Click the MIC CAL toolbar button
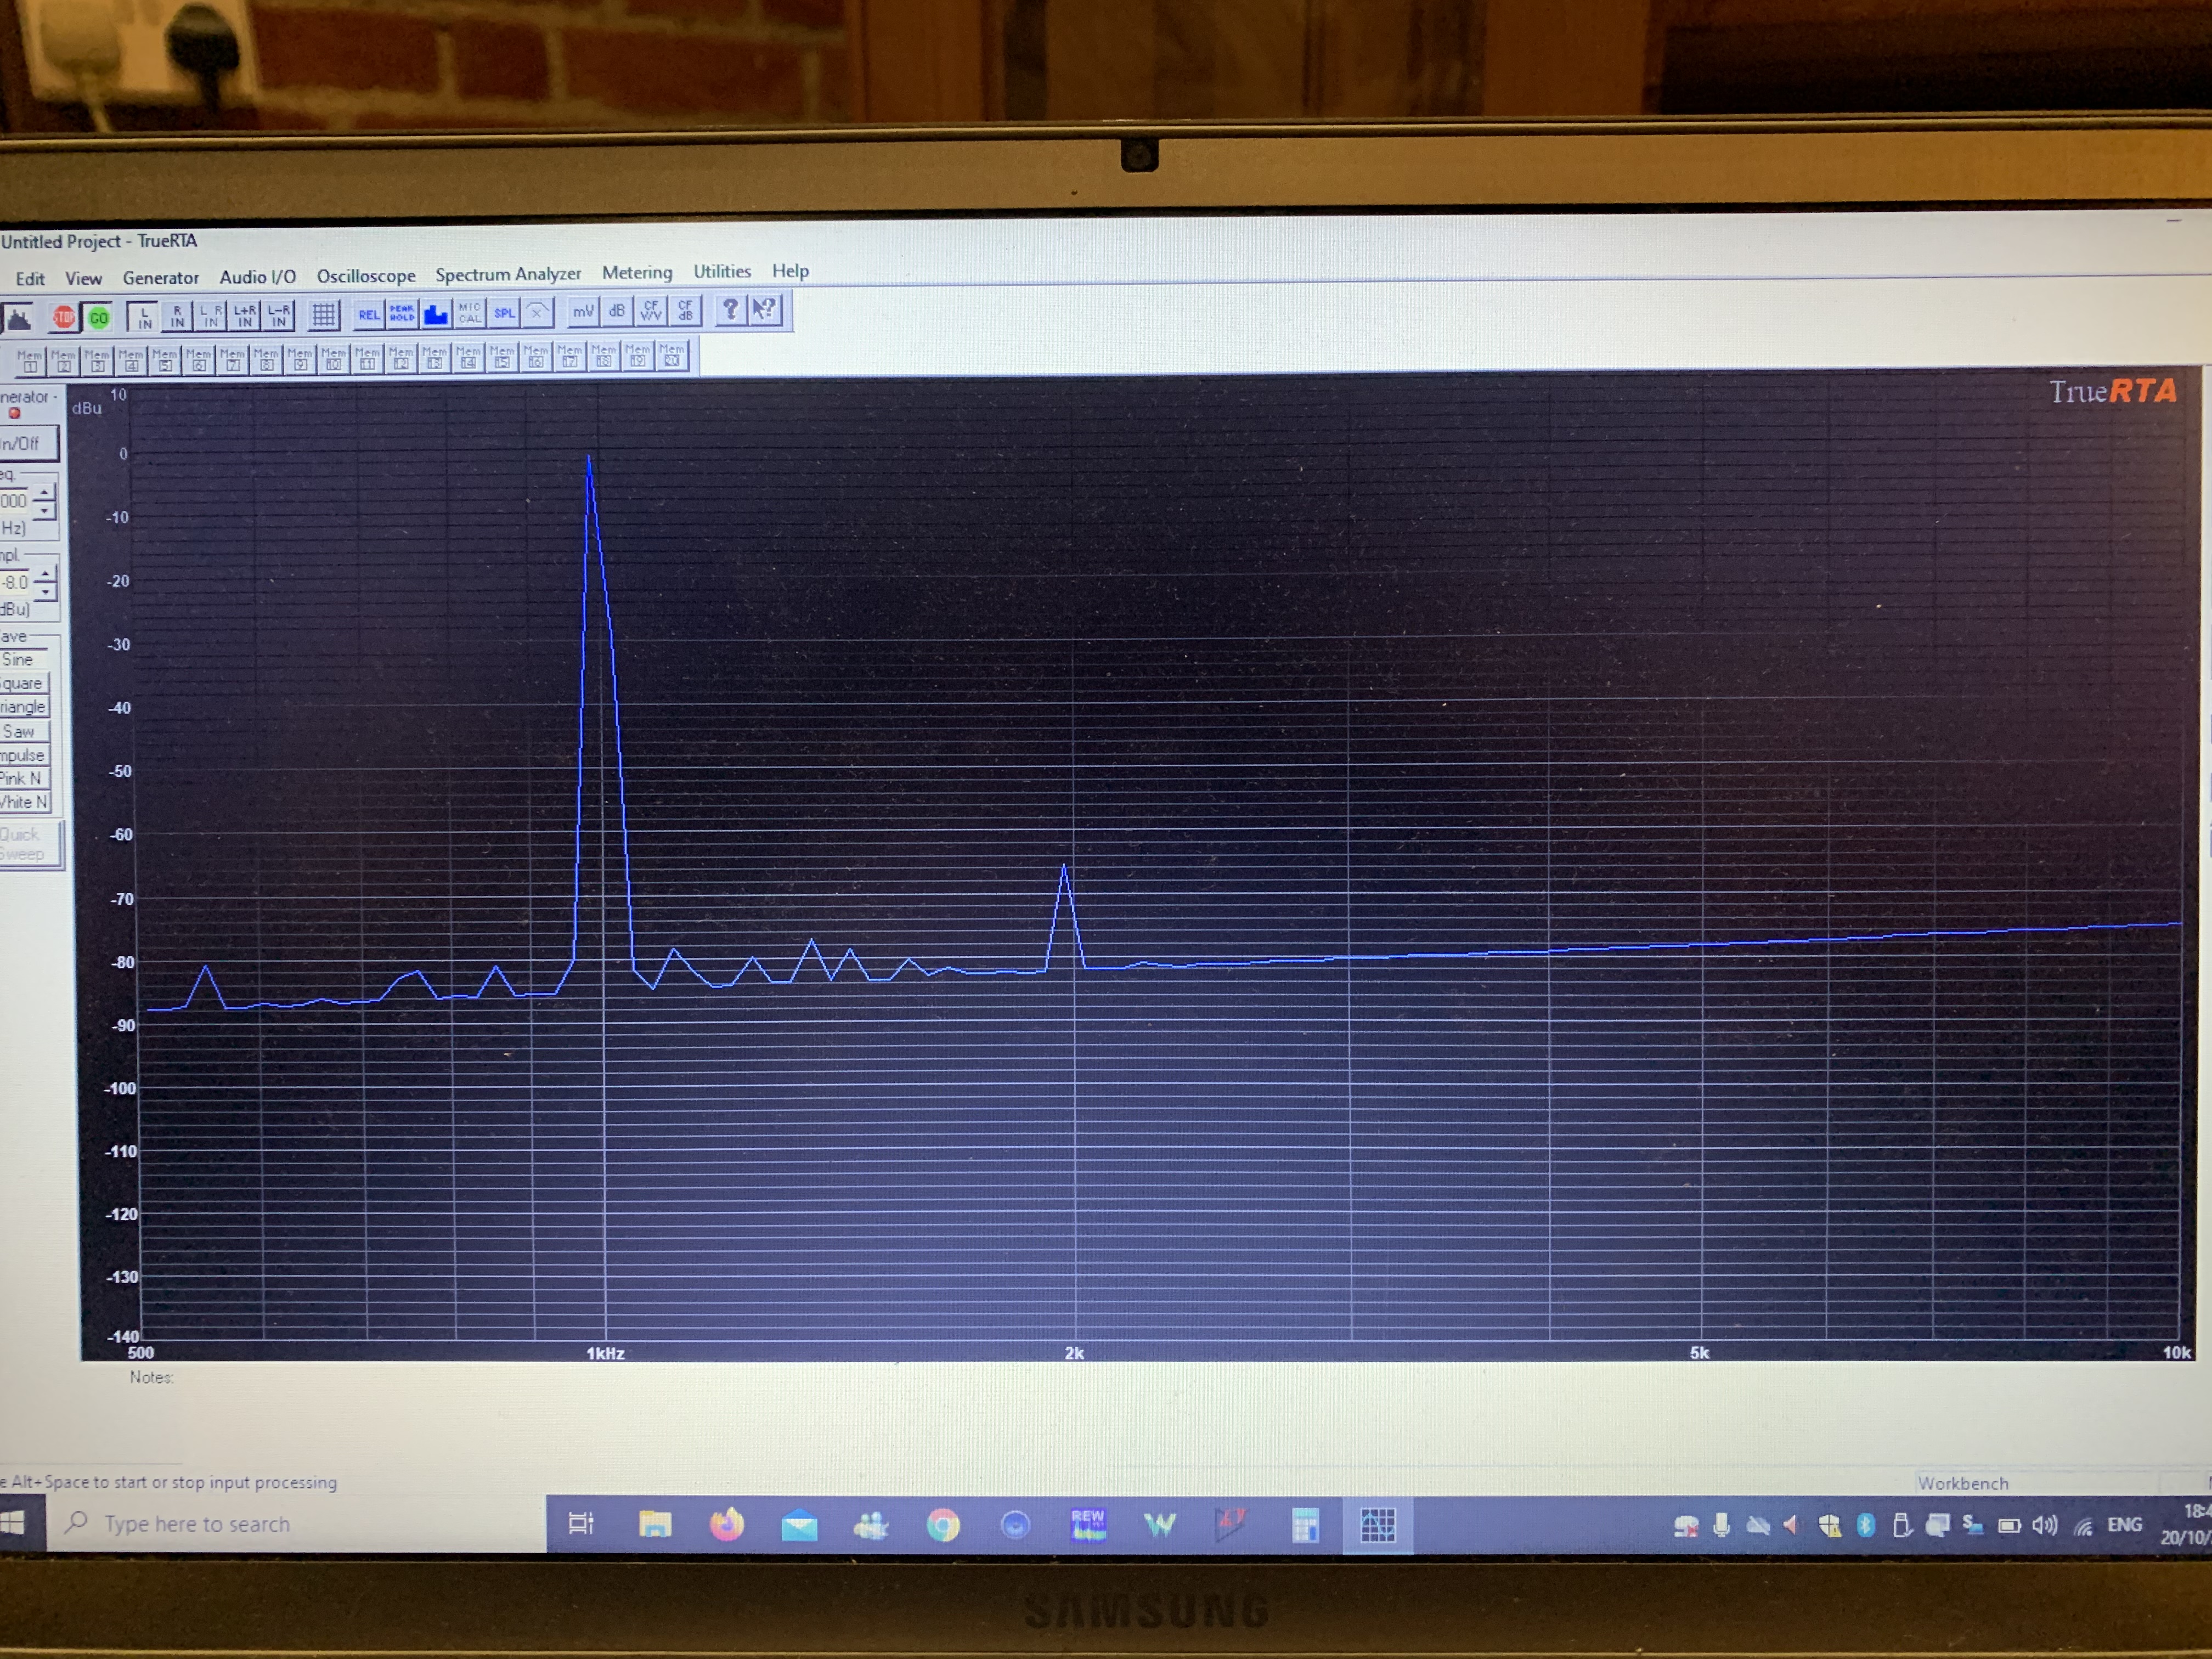The image size is (2212, 1659). [x=469, y=313]
